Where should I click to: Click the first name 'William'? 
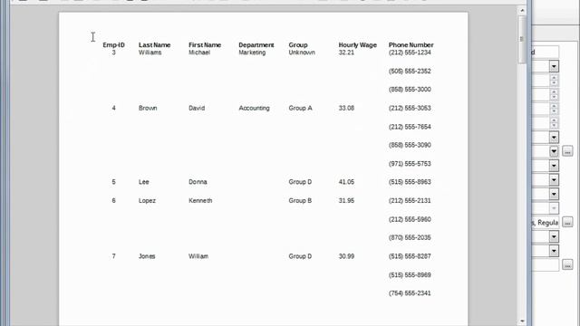(198, 256)
